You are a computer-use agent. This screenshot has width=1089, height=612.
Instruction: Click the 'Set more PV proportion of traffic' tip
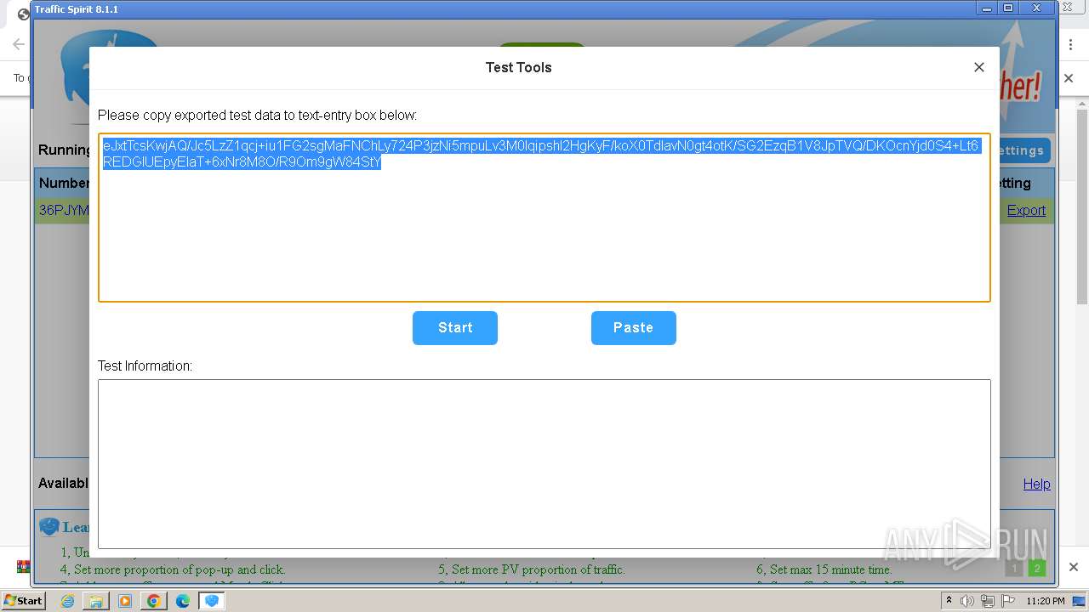532,569
